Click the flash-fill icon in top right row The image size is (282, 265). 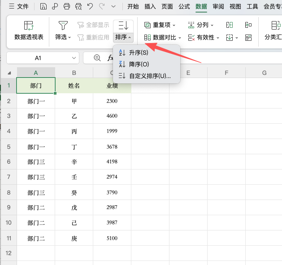pyautogui.click(x=248, y=25)
